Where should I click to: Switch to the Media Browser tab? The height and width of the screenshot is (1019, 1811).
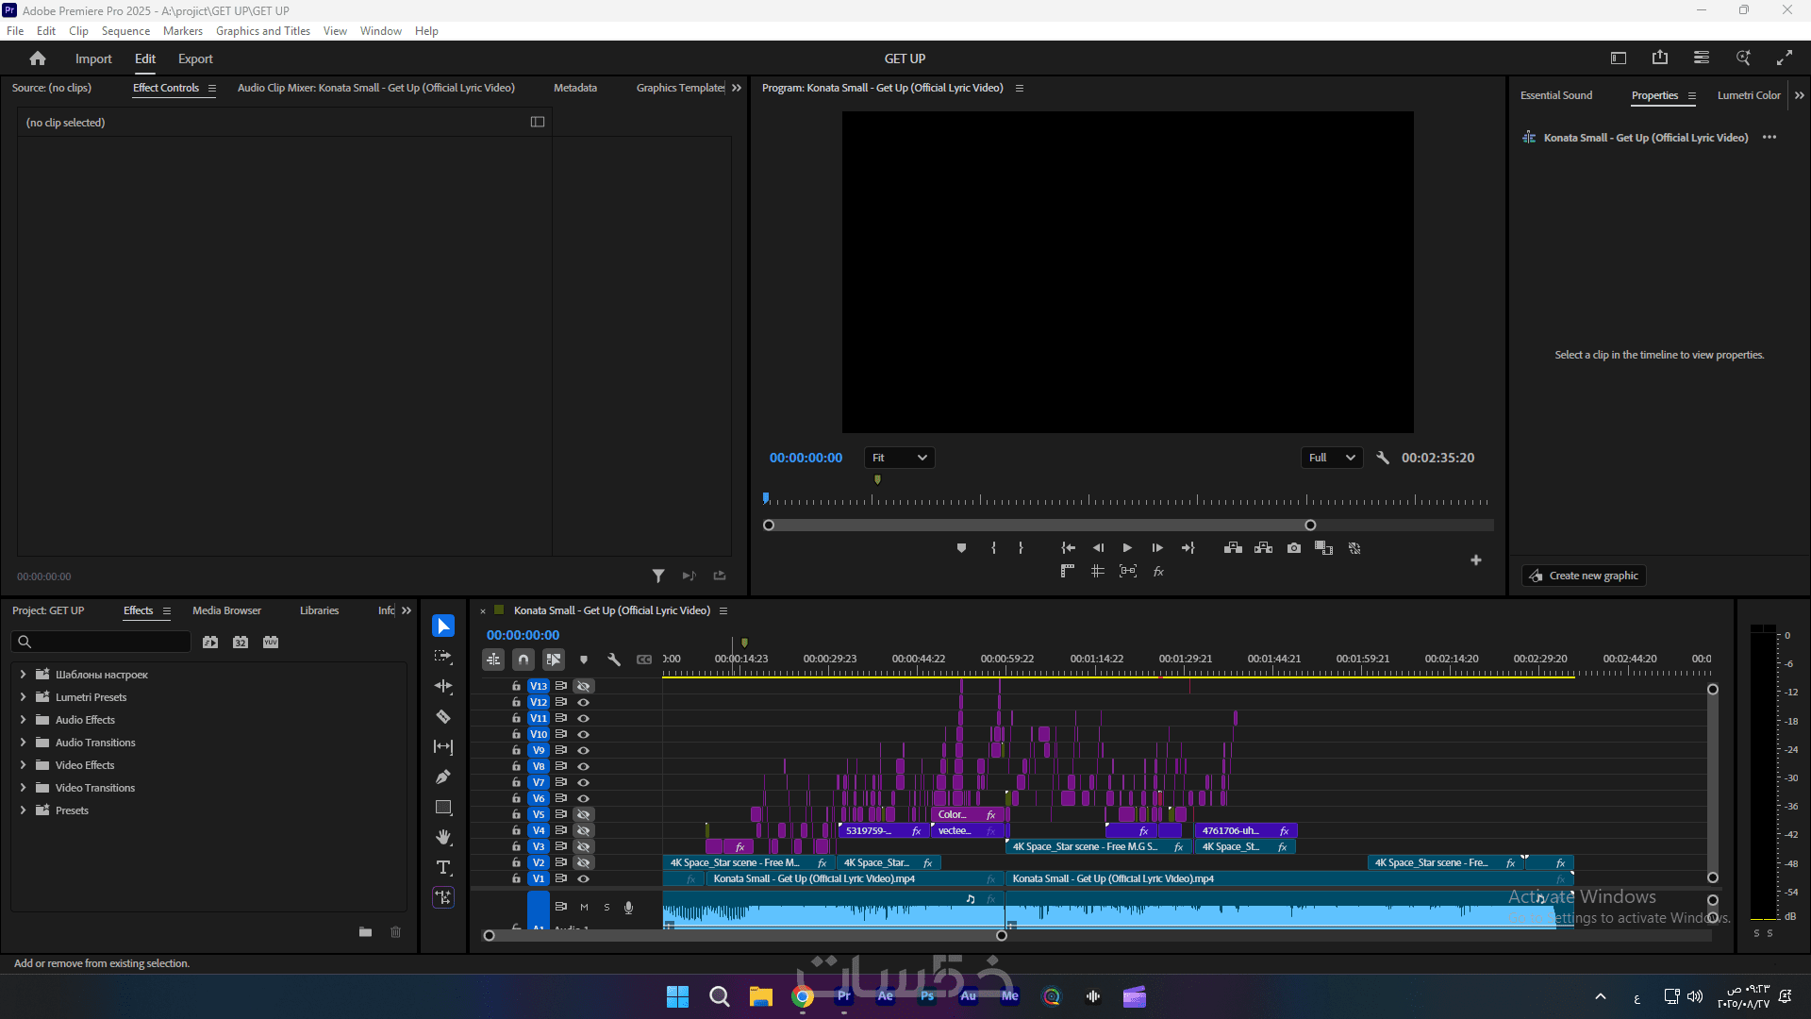[226, 610]
